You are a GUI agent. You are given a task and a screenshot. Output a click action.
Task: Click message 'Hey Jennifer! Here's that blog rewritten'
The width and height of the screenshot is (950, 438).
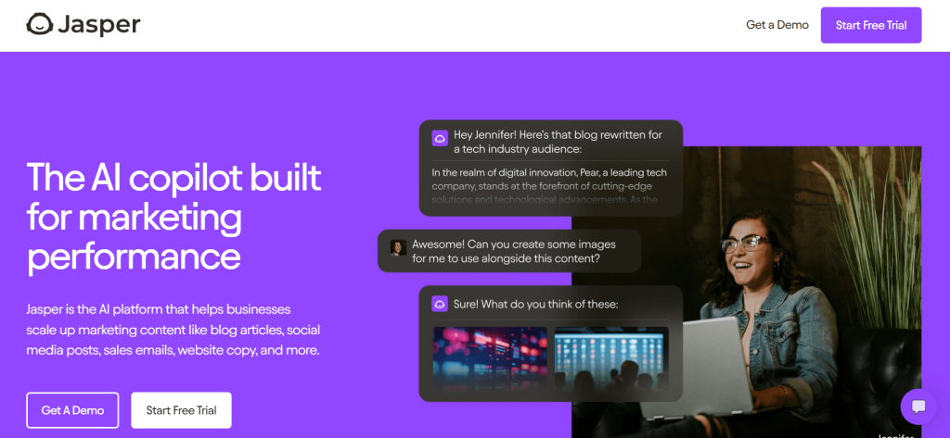click(x=558, y=142)
